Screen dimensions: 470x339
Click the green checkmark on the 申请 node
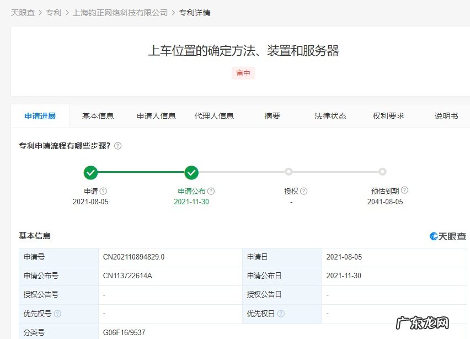(x=90, y=172)
